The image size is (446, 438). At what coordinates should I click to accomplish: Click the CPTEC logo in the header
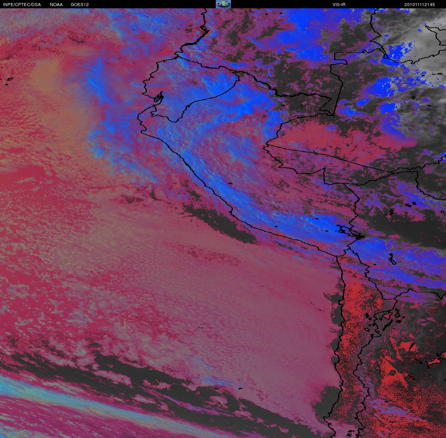223,4
